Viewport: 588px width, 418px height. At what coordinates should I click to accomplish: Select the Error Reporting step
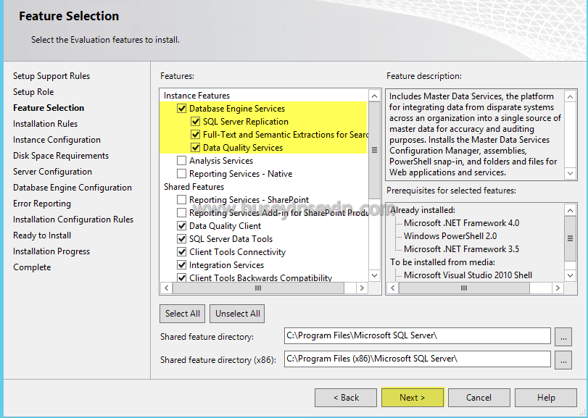tap(42, 204)
